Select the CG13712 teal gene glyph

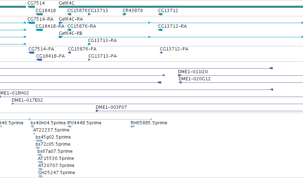click(x=160, y=14)
